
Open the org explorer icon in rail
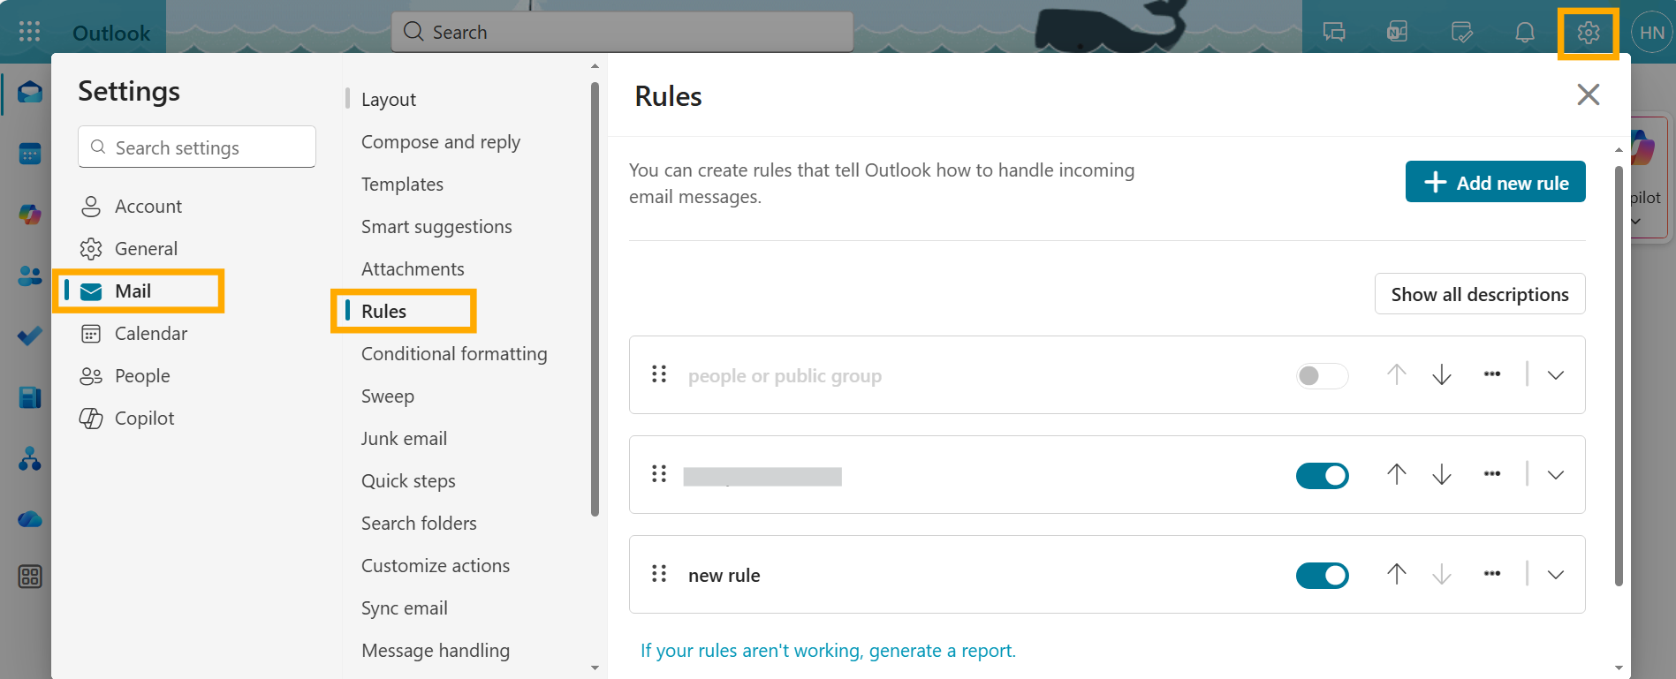click(x=30, y=458)
